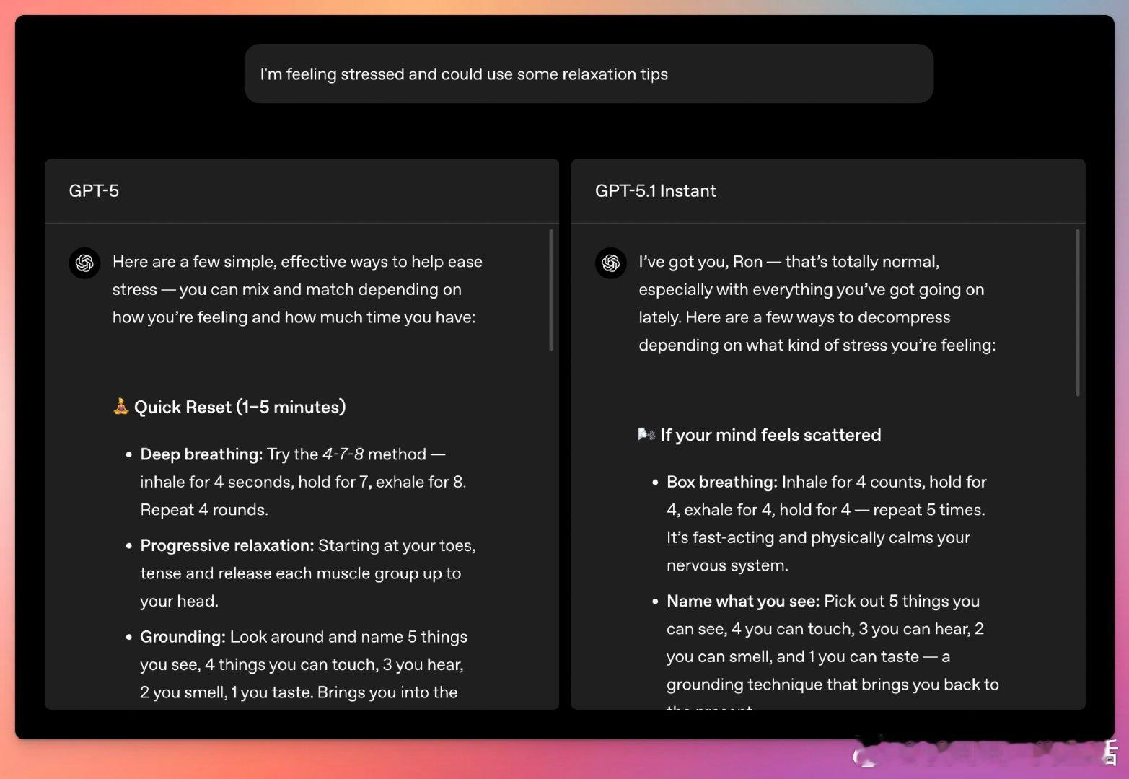Viewport: 1129px width, 779px height.
Task: Click the 'Box breathing:' bold label
Action: pos(722,482)
